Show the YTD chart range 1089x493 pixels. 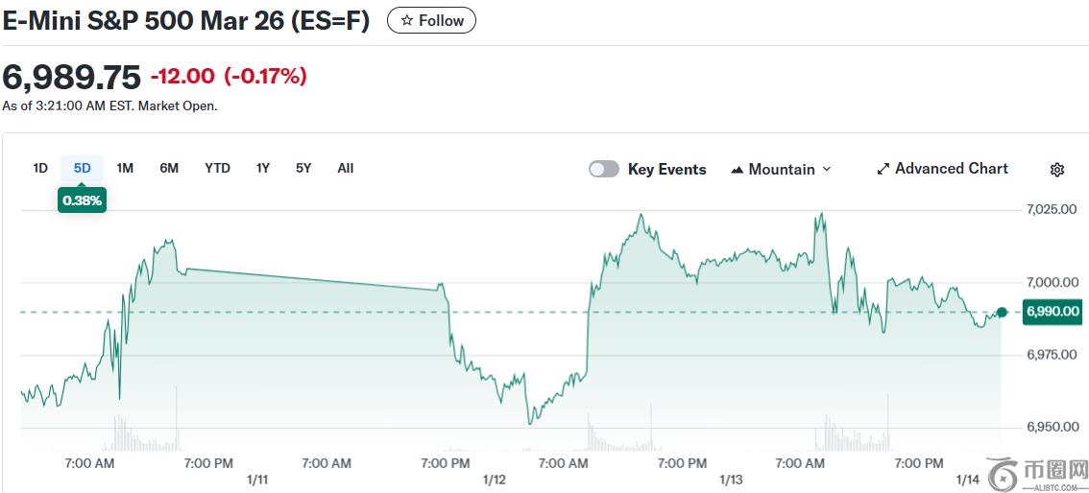[x=217, y=168]
